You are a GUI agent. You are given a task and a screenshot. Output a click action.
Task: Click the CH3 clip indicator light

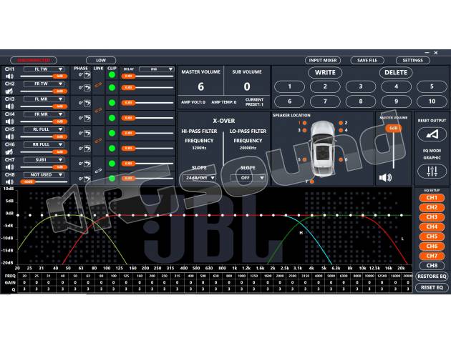pos(112,103)
